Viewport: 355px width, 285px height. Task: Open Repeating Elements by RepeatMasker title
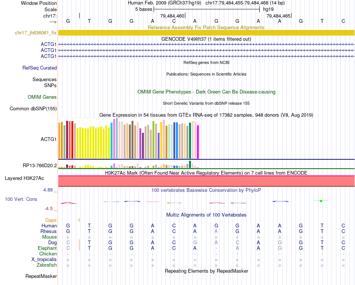tap(206, 271)
